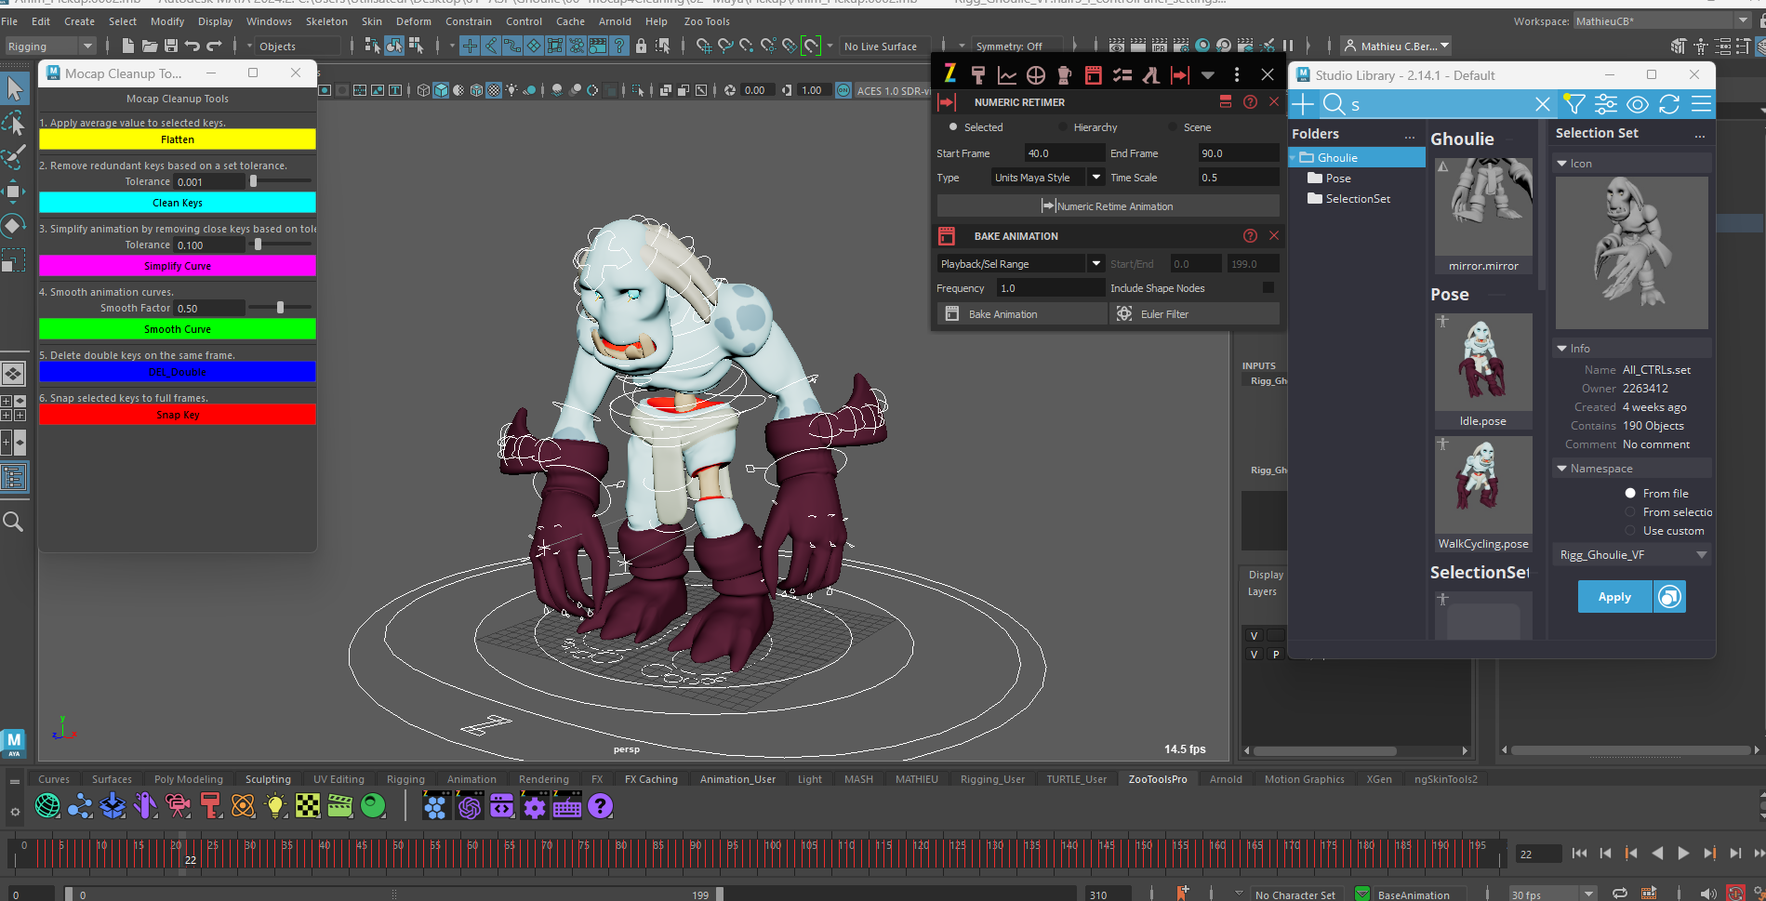Collapse the Info section in Studio Library
This screenshot has width=1766, height=901.
click(1562, 349)
